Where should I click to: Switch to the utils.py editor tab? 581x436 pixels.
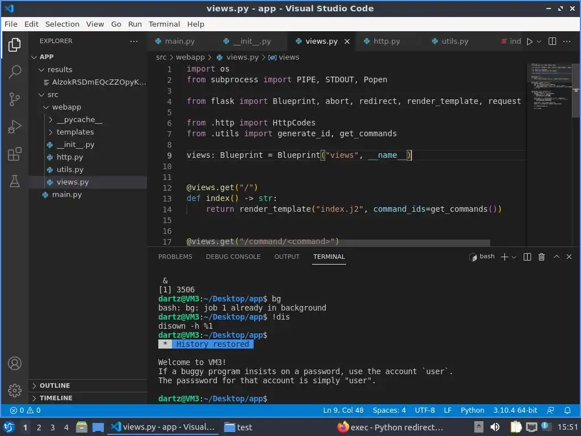tap(454, 41)
